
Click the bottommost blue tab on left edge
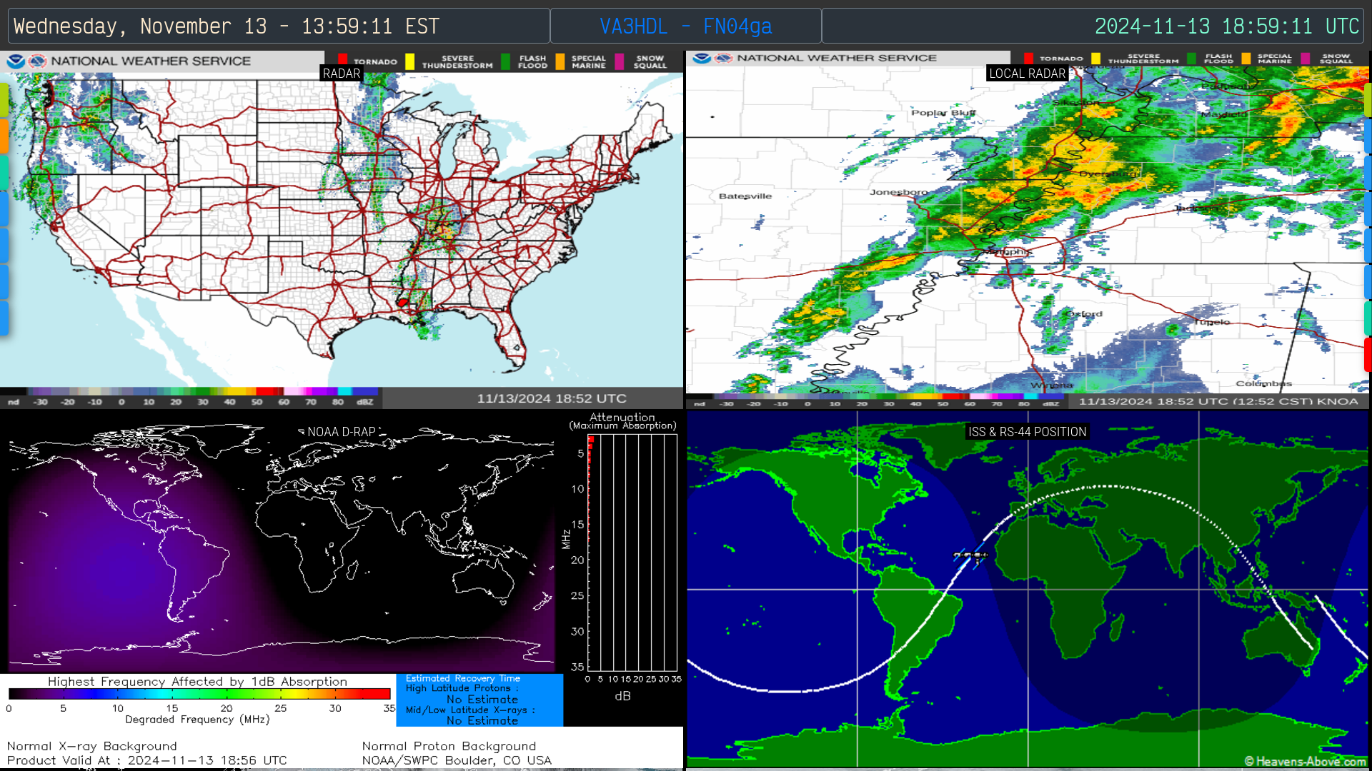click(4, 318)
